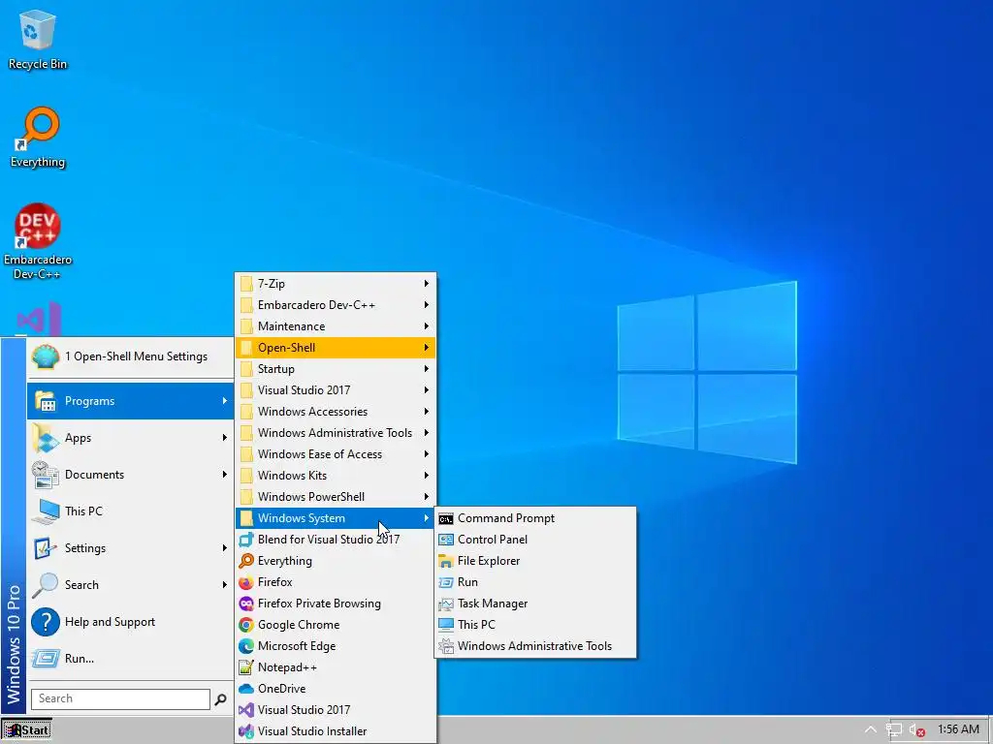The width and height of the screenshot is (993, 744).
Task: Expand Windows Administrative Tools folder in Programs
Action: pos(336,433)
